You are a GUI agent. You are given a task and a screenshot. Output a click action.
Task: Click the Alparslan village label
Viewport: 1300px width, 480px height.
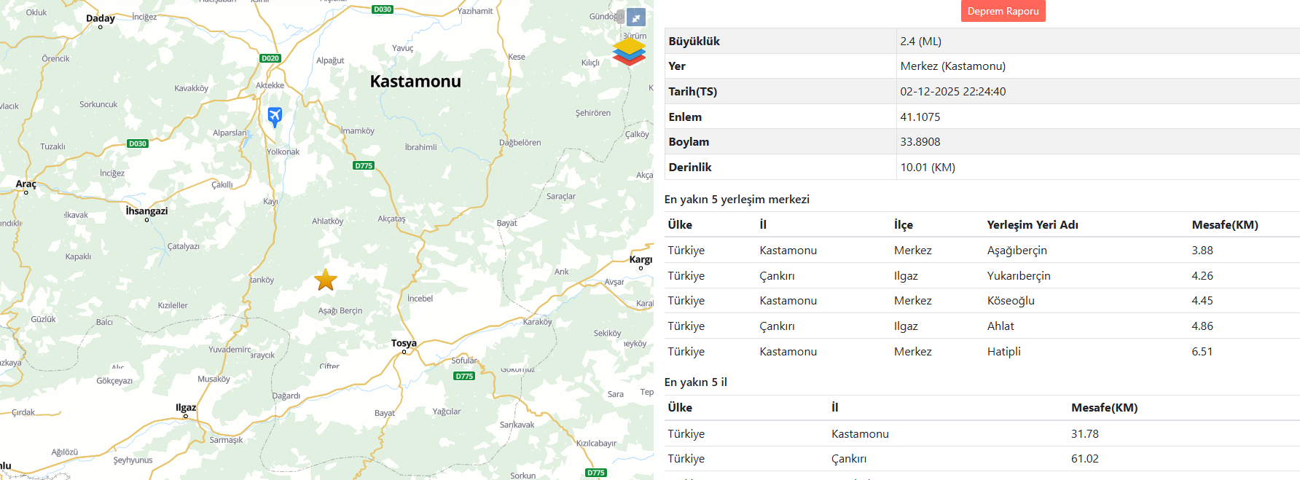pyautogui.click(x=230, y=133)
